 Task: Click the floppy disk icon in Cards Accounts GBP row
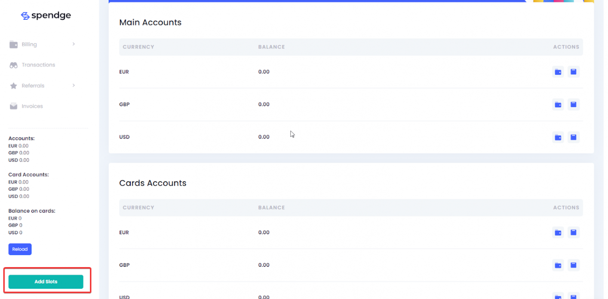click(x=574, y=265)
